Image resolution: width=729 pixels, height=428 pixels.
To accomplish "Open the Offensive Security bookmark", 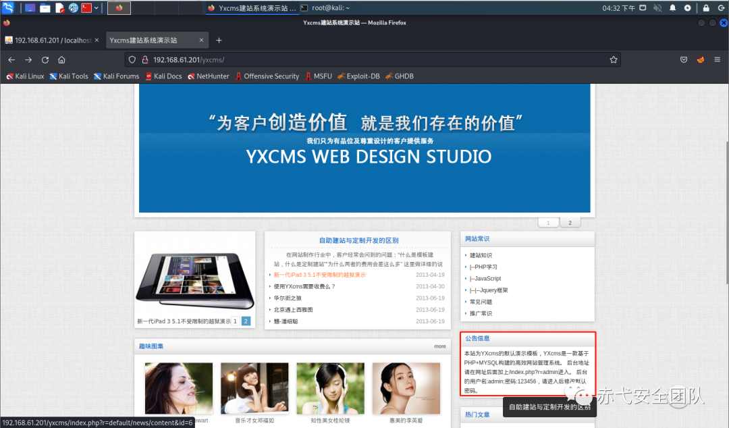I will point(267,76).
